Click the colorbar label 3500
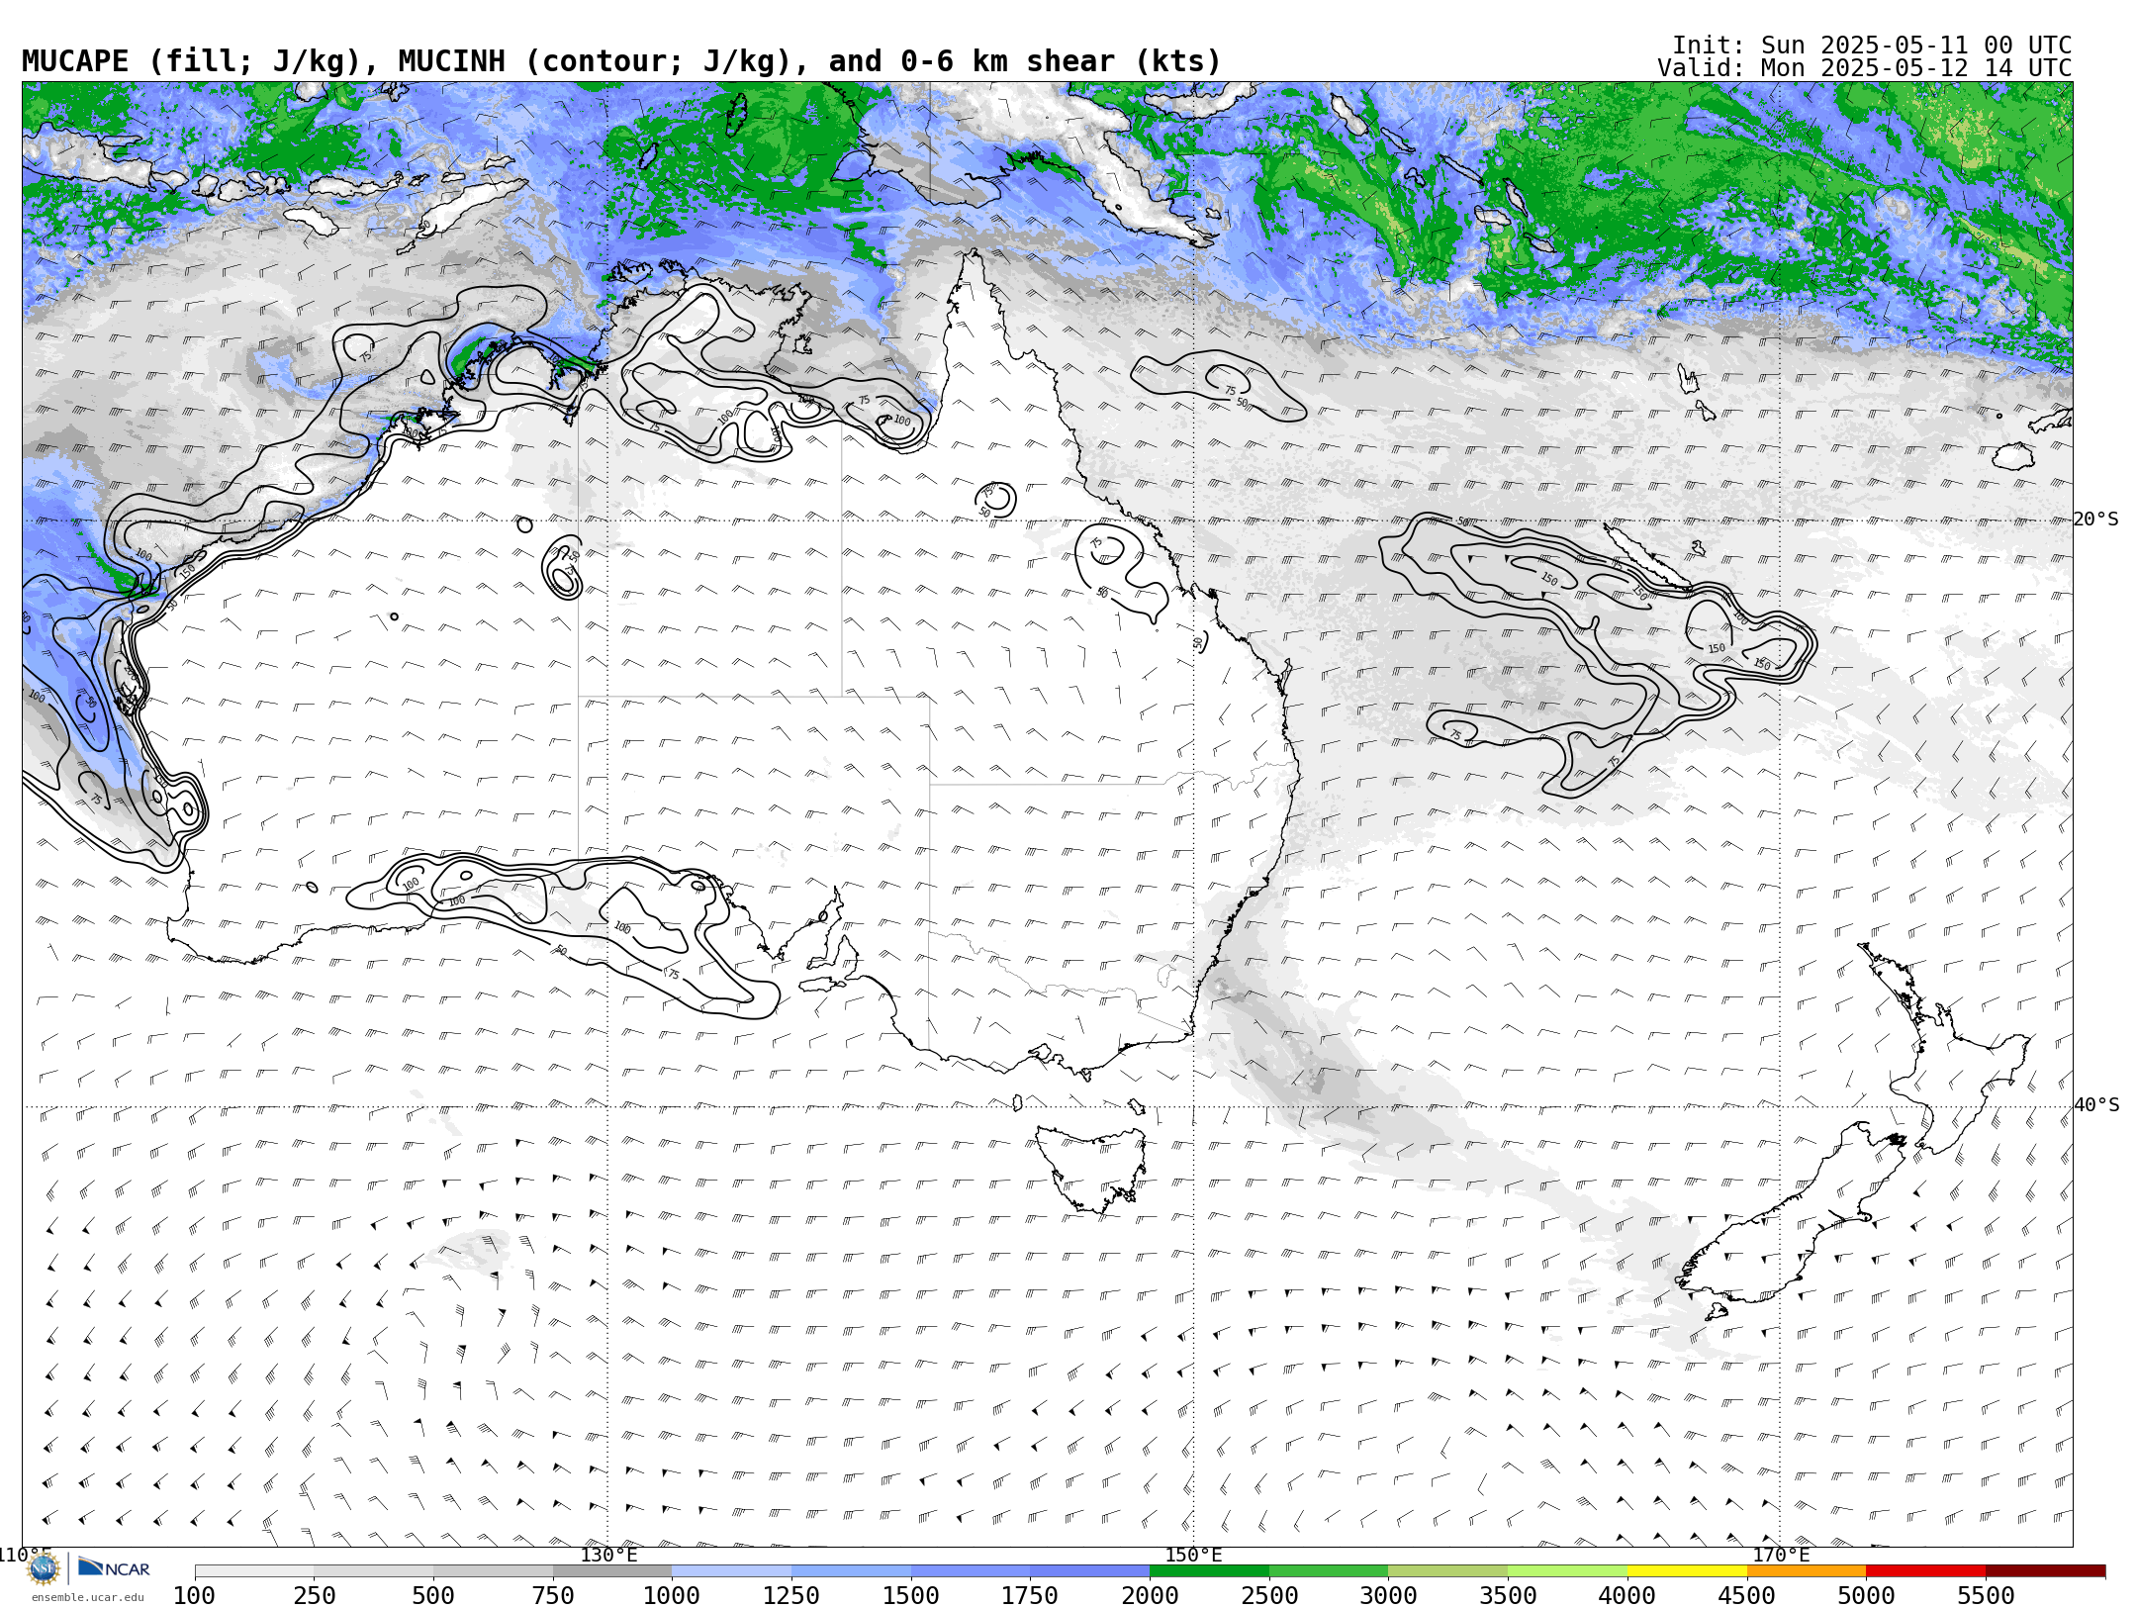Viewport: 2137px width, 1609px height. click(x=1508, y=1595)
